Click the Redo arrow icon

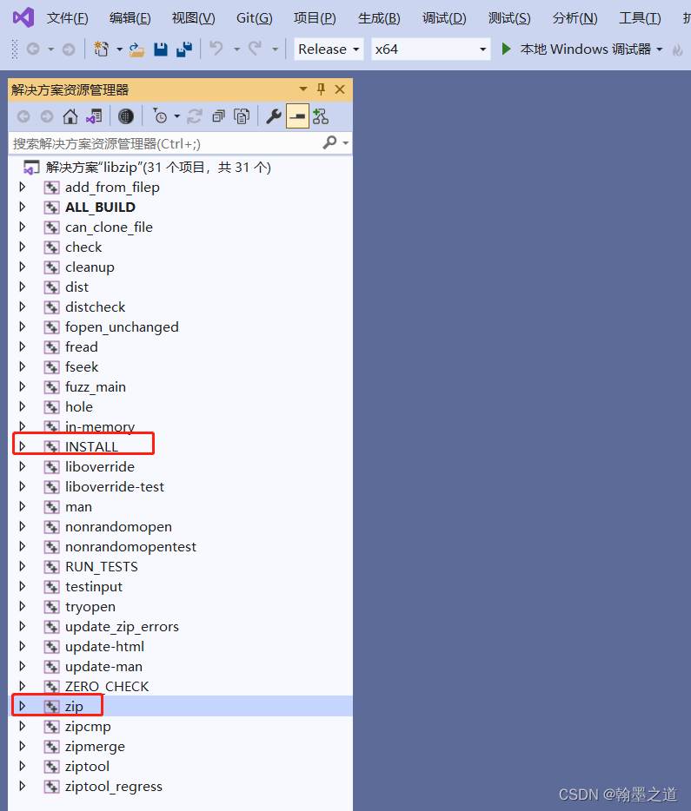click(256, 49)
